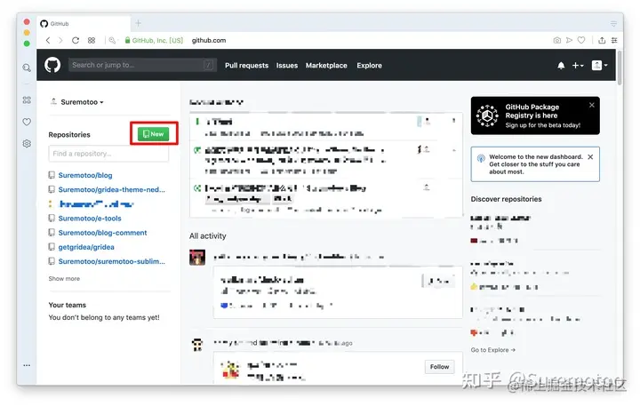Open Suremotoo/gridea-theme-ned repository
640x406 pixels.
111,189
